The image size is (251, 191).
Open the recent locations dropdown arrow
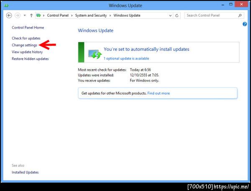pos(25,15)
